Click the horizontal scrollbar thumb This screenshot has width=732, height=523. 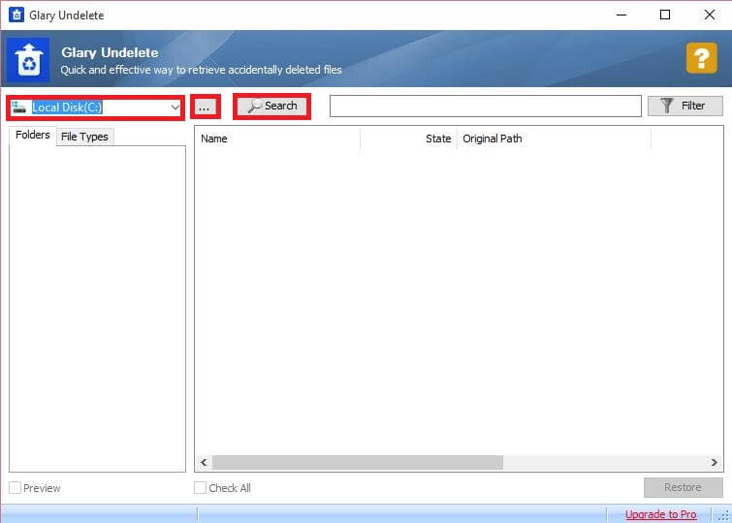click(x=358, y=462)
